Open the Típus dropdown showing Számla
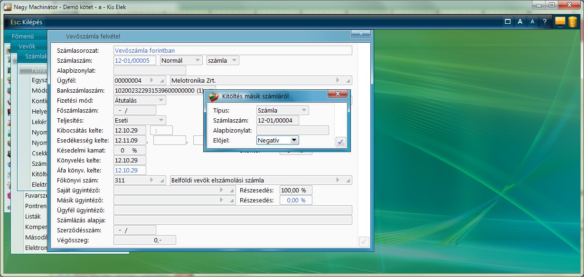Viewport: 584px width, 277px height. [283, 110]
